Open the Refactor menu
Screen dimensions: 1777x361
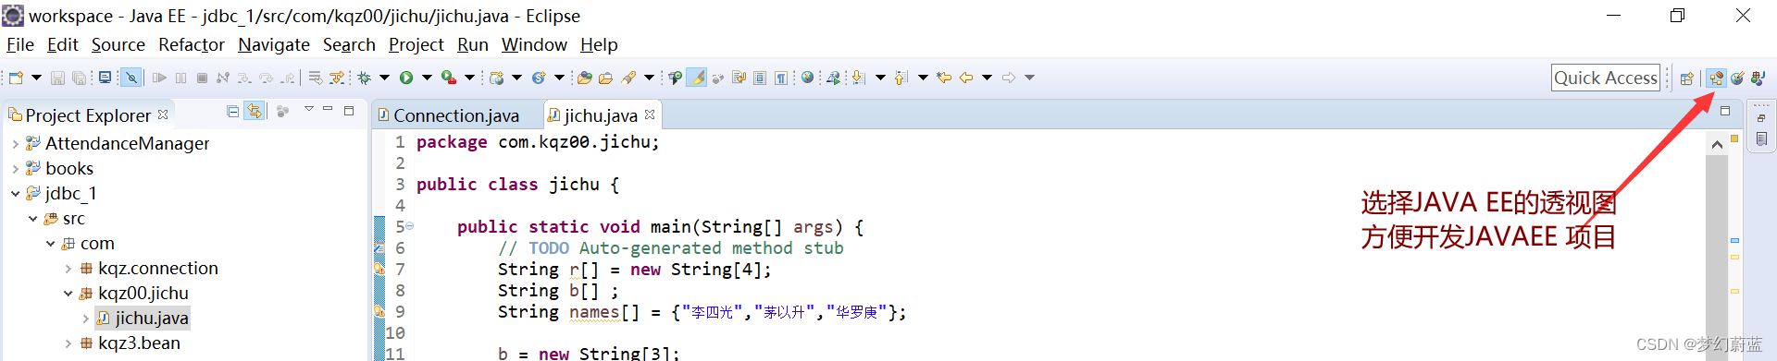click(192, 44)
